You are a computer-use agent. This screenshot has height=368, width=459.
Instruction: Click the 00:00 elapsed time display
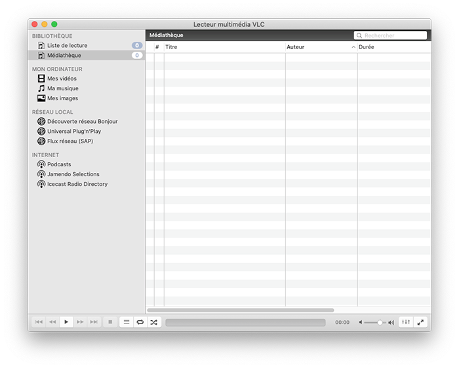point(342,322)
